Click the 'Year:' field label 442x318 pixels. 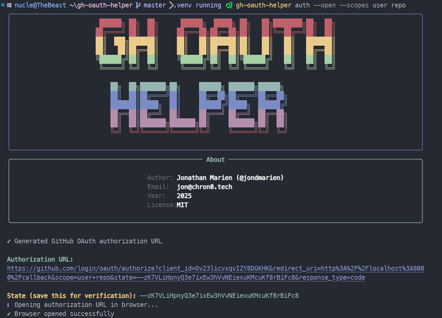coord(156,196)
